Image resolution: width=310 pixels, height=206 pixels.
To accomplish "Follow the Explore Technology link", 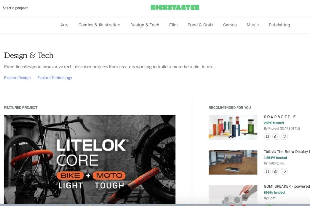I will coord(54,78).
